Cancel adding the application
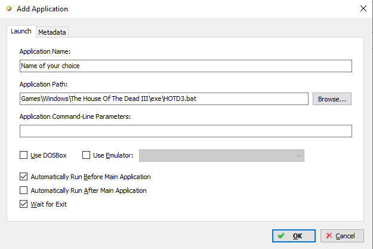Screen dimensions: 373x249 (x=342, y=236)
